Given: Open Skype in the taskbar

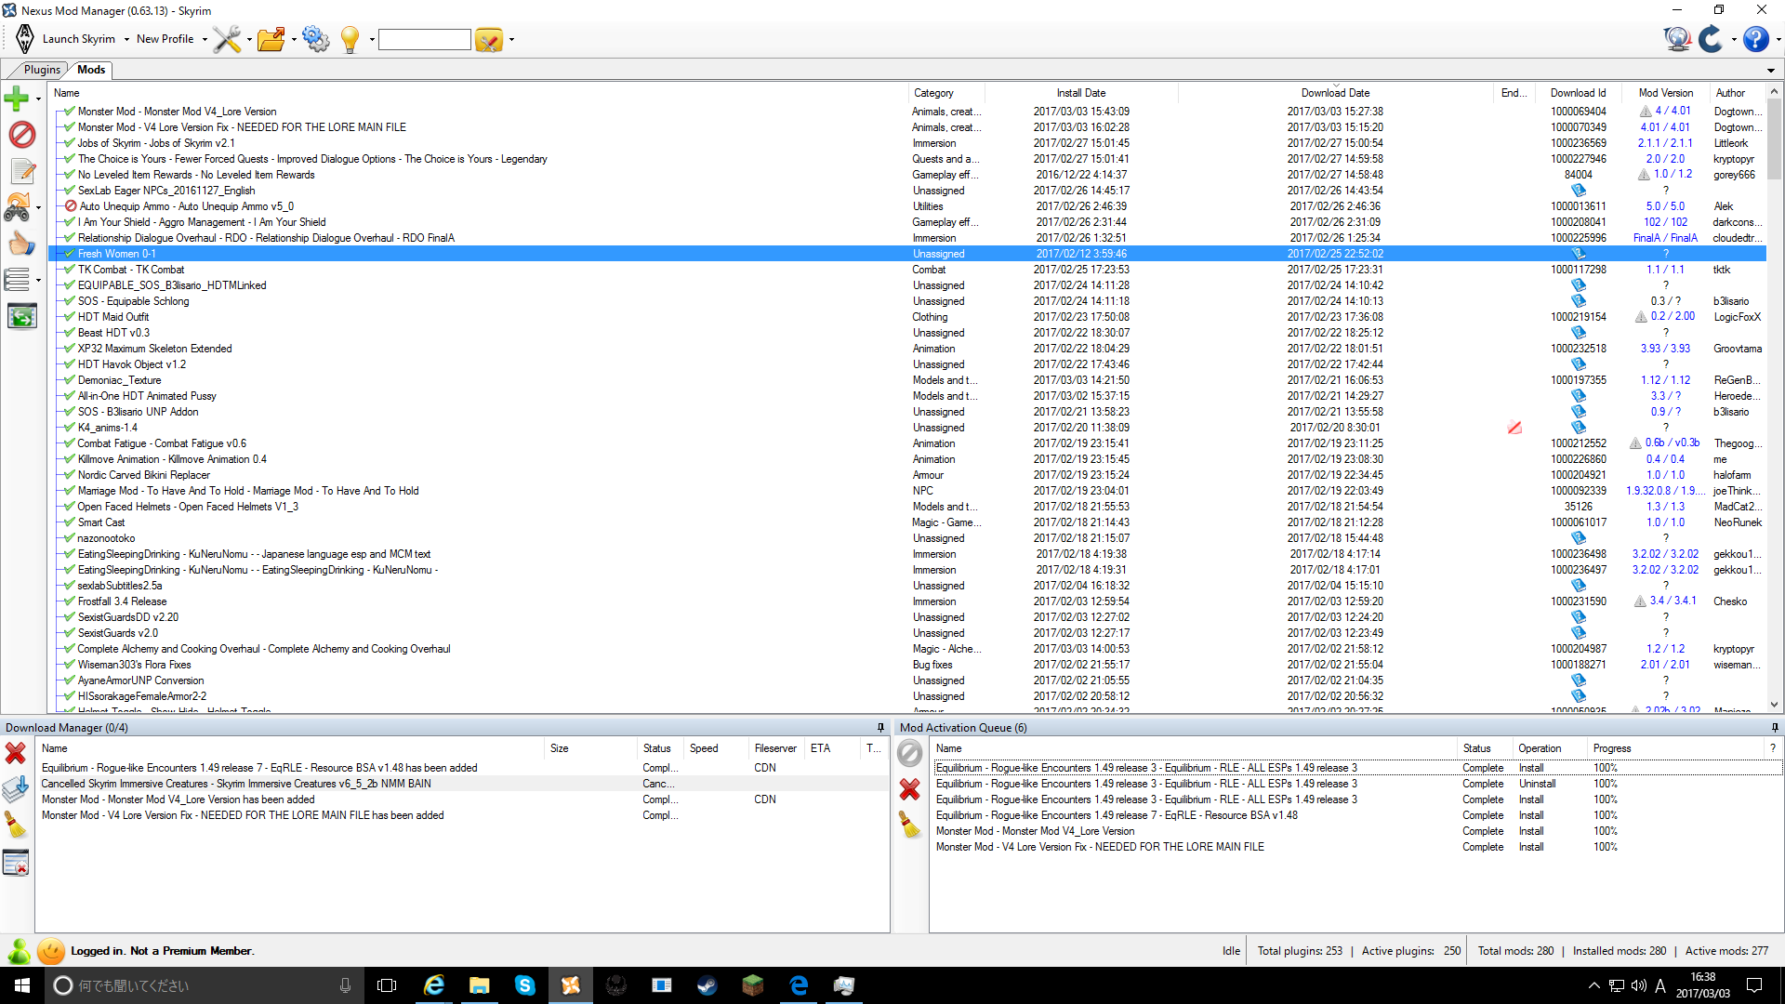Looking at the screenshot, I should click(525, 985).
